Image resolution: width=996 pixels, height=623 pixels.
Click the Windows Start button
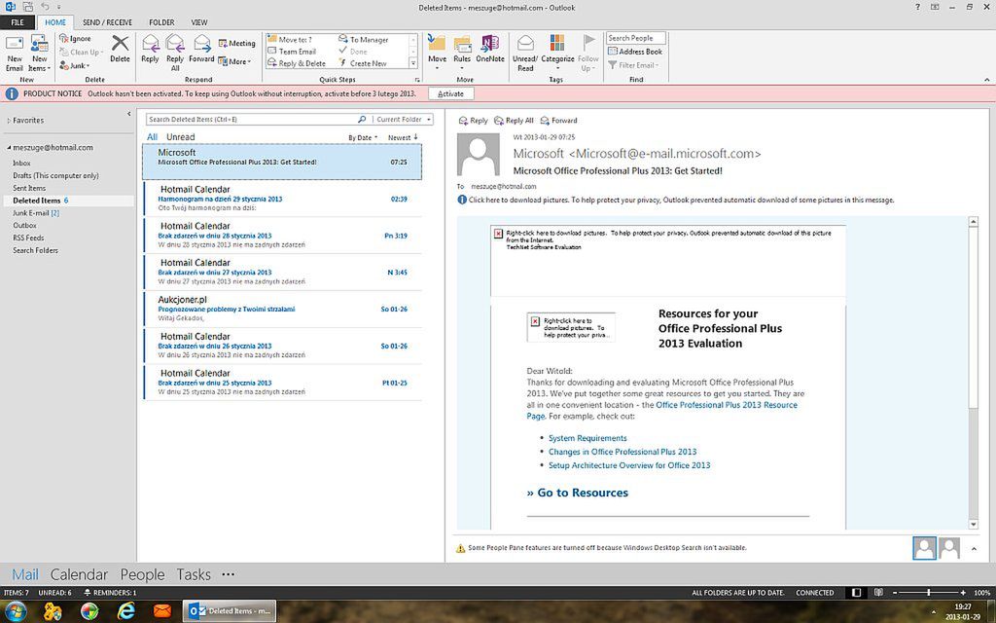[16, 611]
